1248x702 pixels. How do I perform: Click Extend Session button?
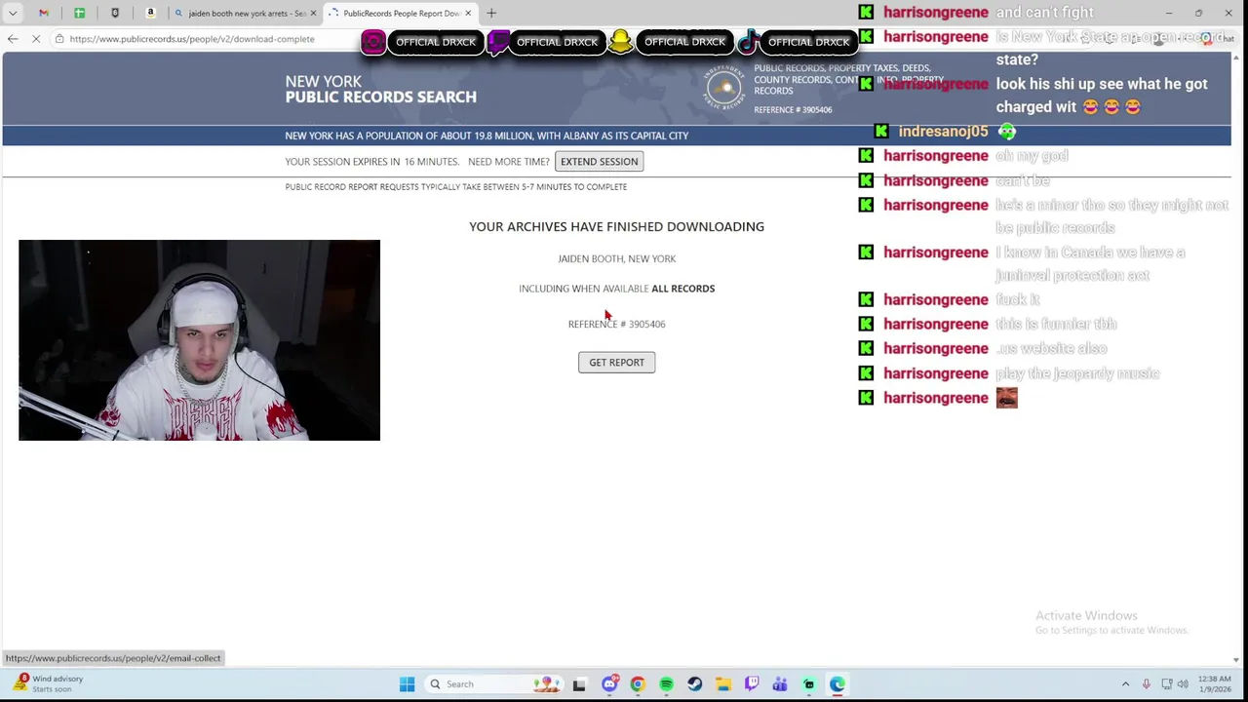(x=599, y=162)
